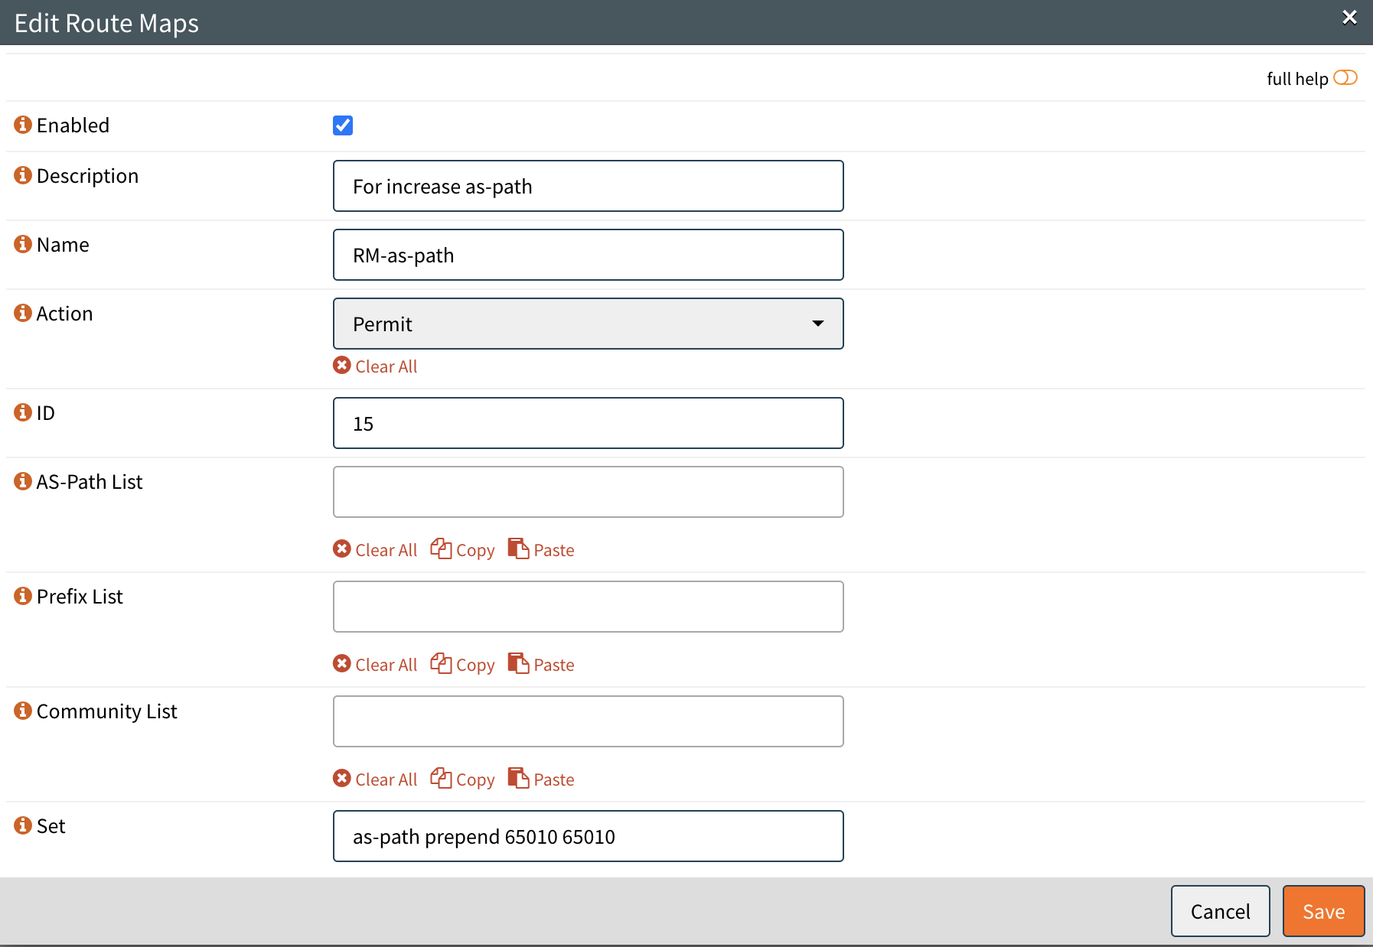Focus the Description input field
Screen dimensions: 1373x947
[589, 186]
